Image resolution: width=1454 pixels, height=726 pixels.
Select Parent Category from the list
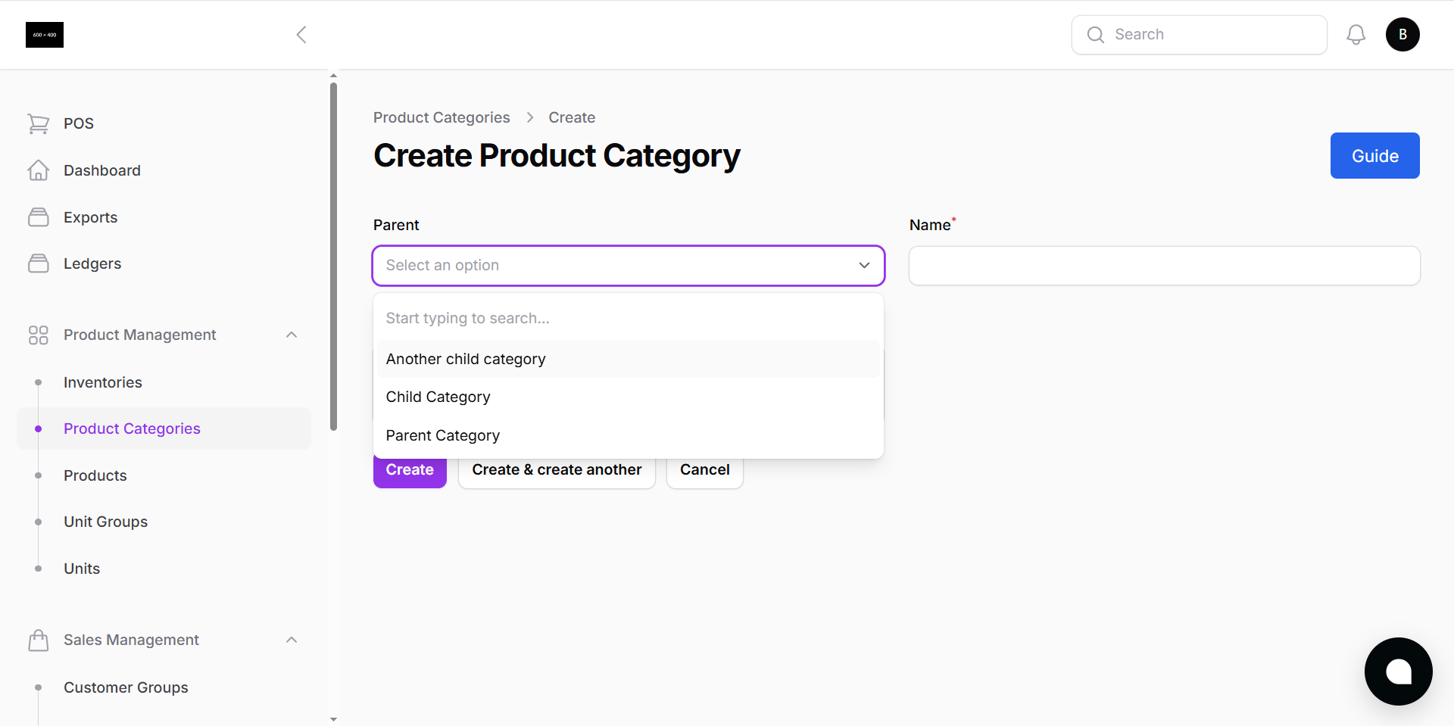click(x=442, y=435)
